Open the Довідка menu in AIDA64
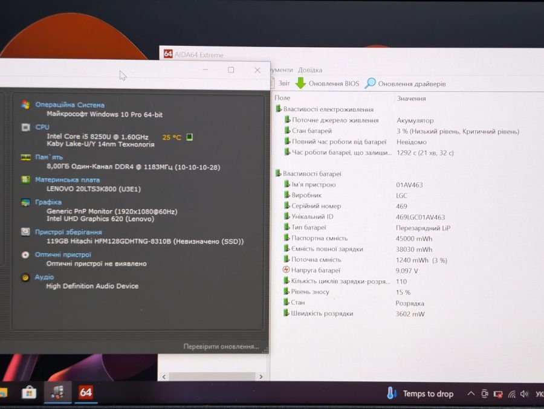544x409 pixels. pyautogui.click(x=310, y=70)
